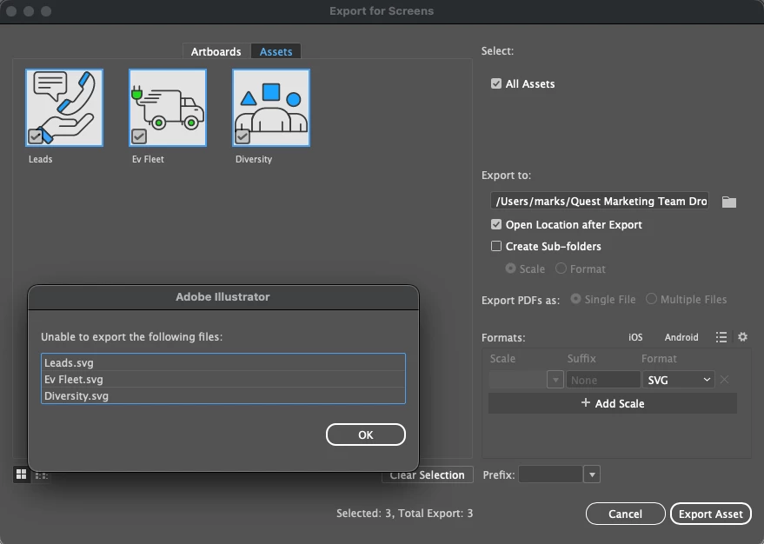Viewport: 764px width, 544px height.
Task: Click the Cancel button
Action: pos(625,514)
